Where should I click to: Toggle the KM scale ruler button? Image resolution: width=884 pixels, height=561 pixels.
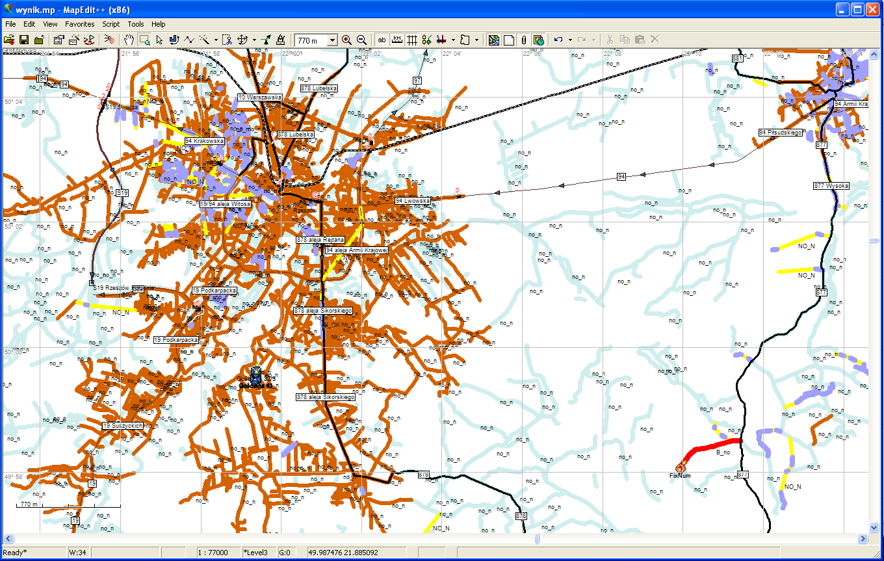(x=396, y=40)
